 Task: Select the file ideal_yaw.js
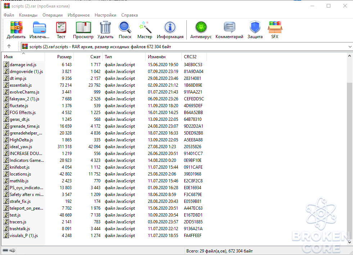[x=21, y=147]
